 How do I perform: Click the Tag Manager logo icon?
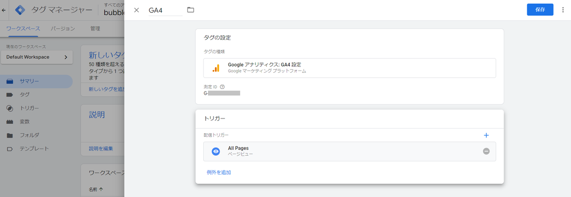click(x=20, y=10)
